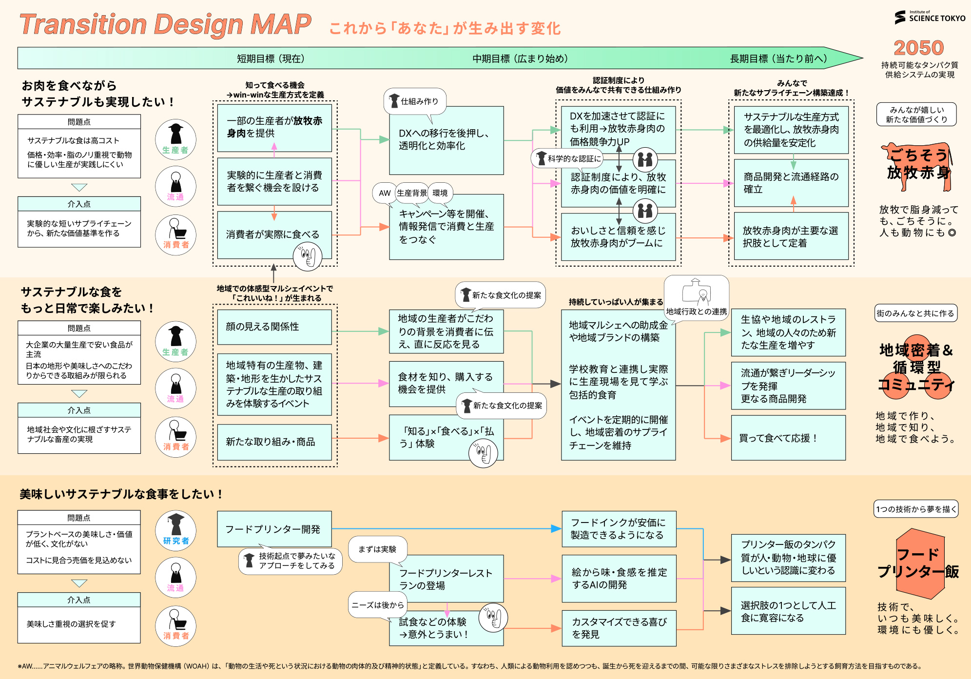This screenshot has height=679, width=971.
Task: Click the 街のみんなと共に作る label
Action: tap(915, 313)
